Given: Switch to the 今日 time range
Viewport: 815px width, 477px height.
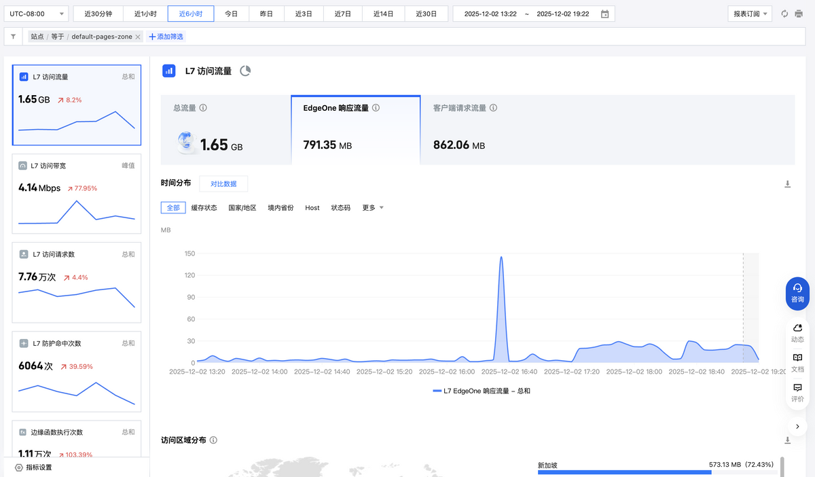Looking at the screenshot, I should tap(231, 13).
